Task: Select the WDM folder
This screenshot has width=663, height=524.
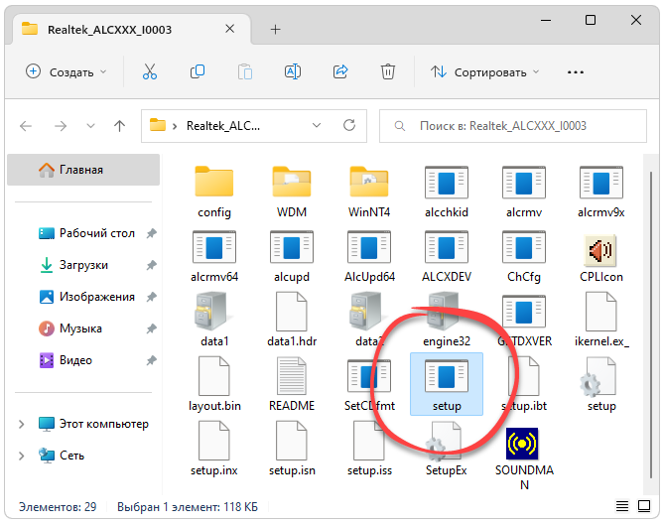Action: [292, 192]
